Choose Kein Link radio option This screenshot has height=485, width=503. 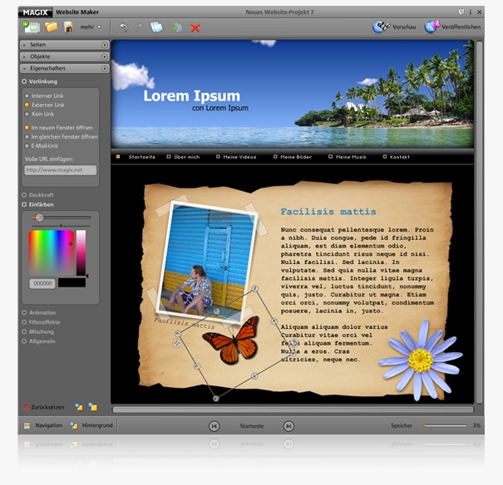[x=27, y=113]
